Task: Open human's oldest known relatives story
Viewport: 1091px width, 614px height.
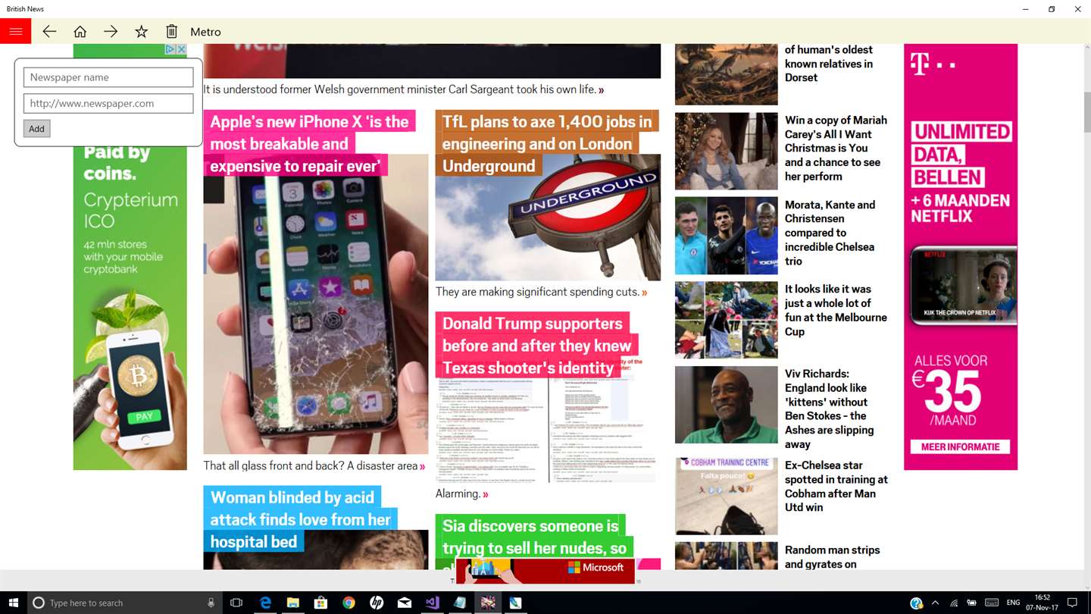Action: [829, 64]
